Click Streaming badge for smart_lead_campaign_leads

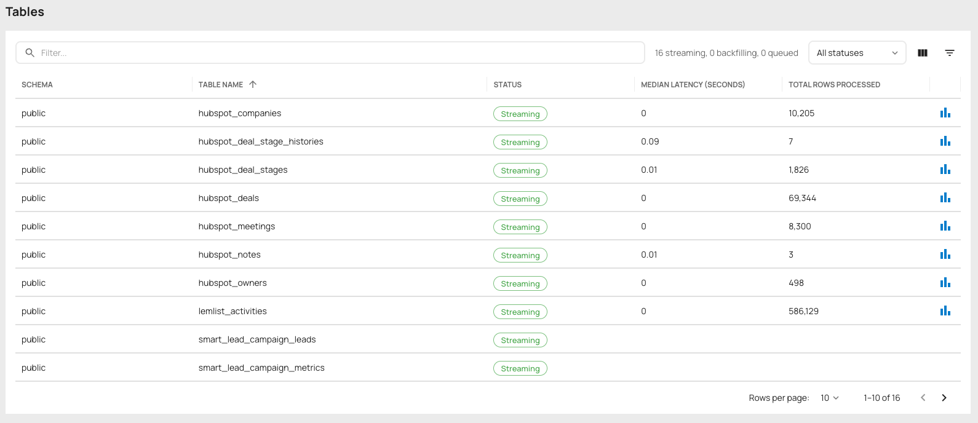click(520, 340)
